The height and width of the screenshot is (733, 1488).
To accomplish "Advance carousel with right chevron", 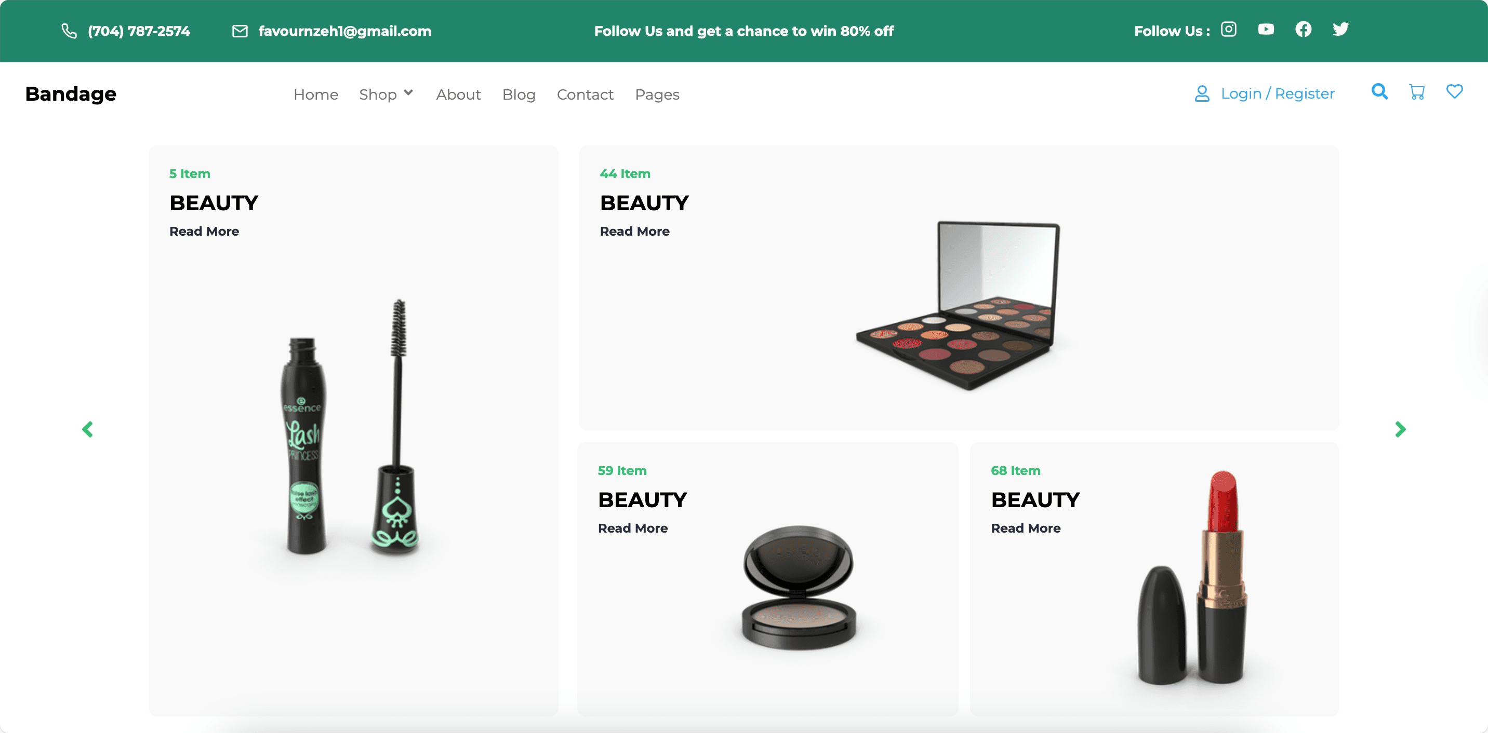I will 1400,429.
